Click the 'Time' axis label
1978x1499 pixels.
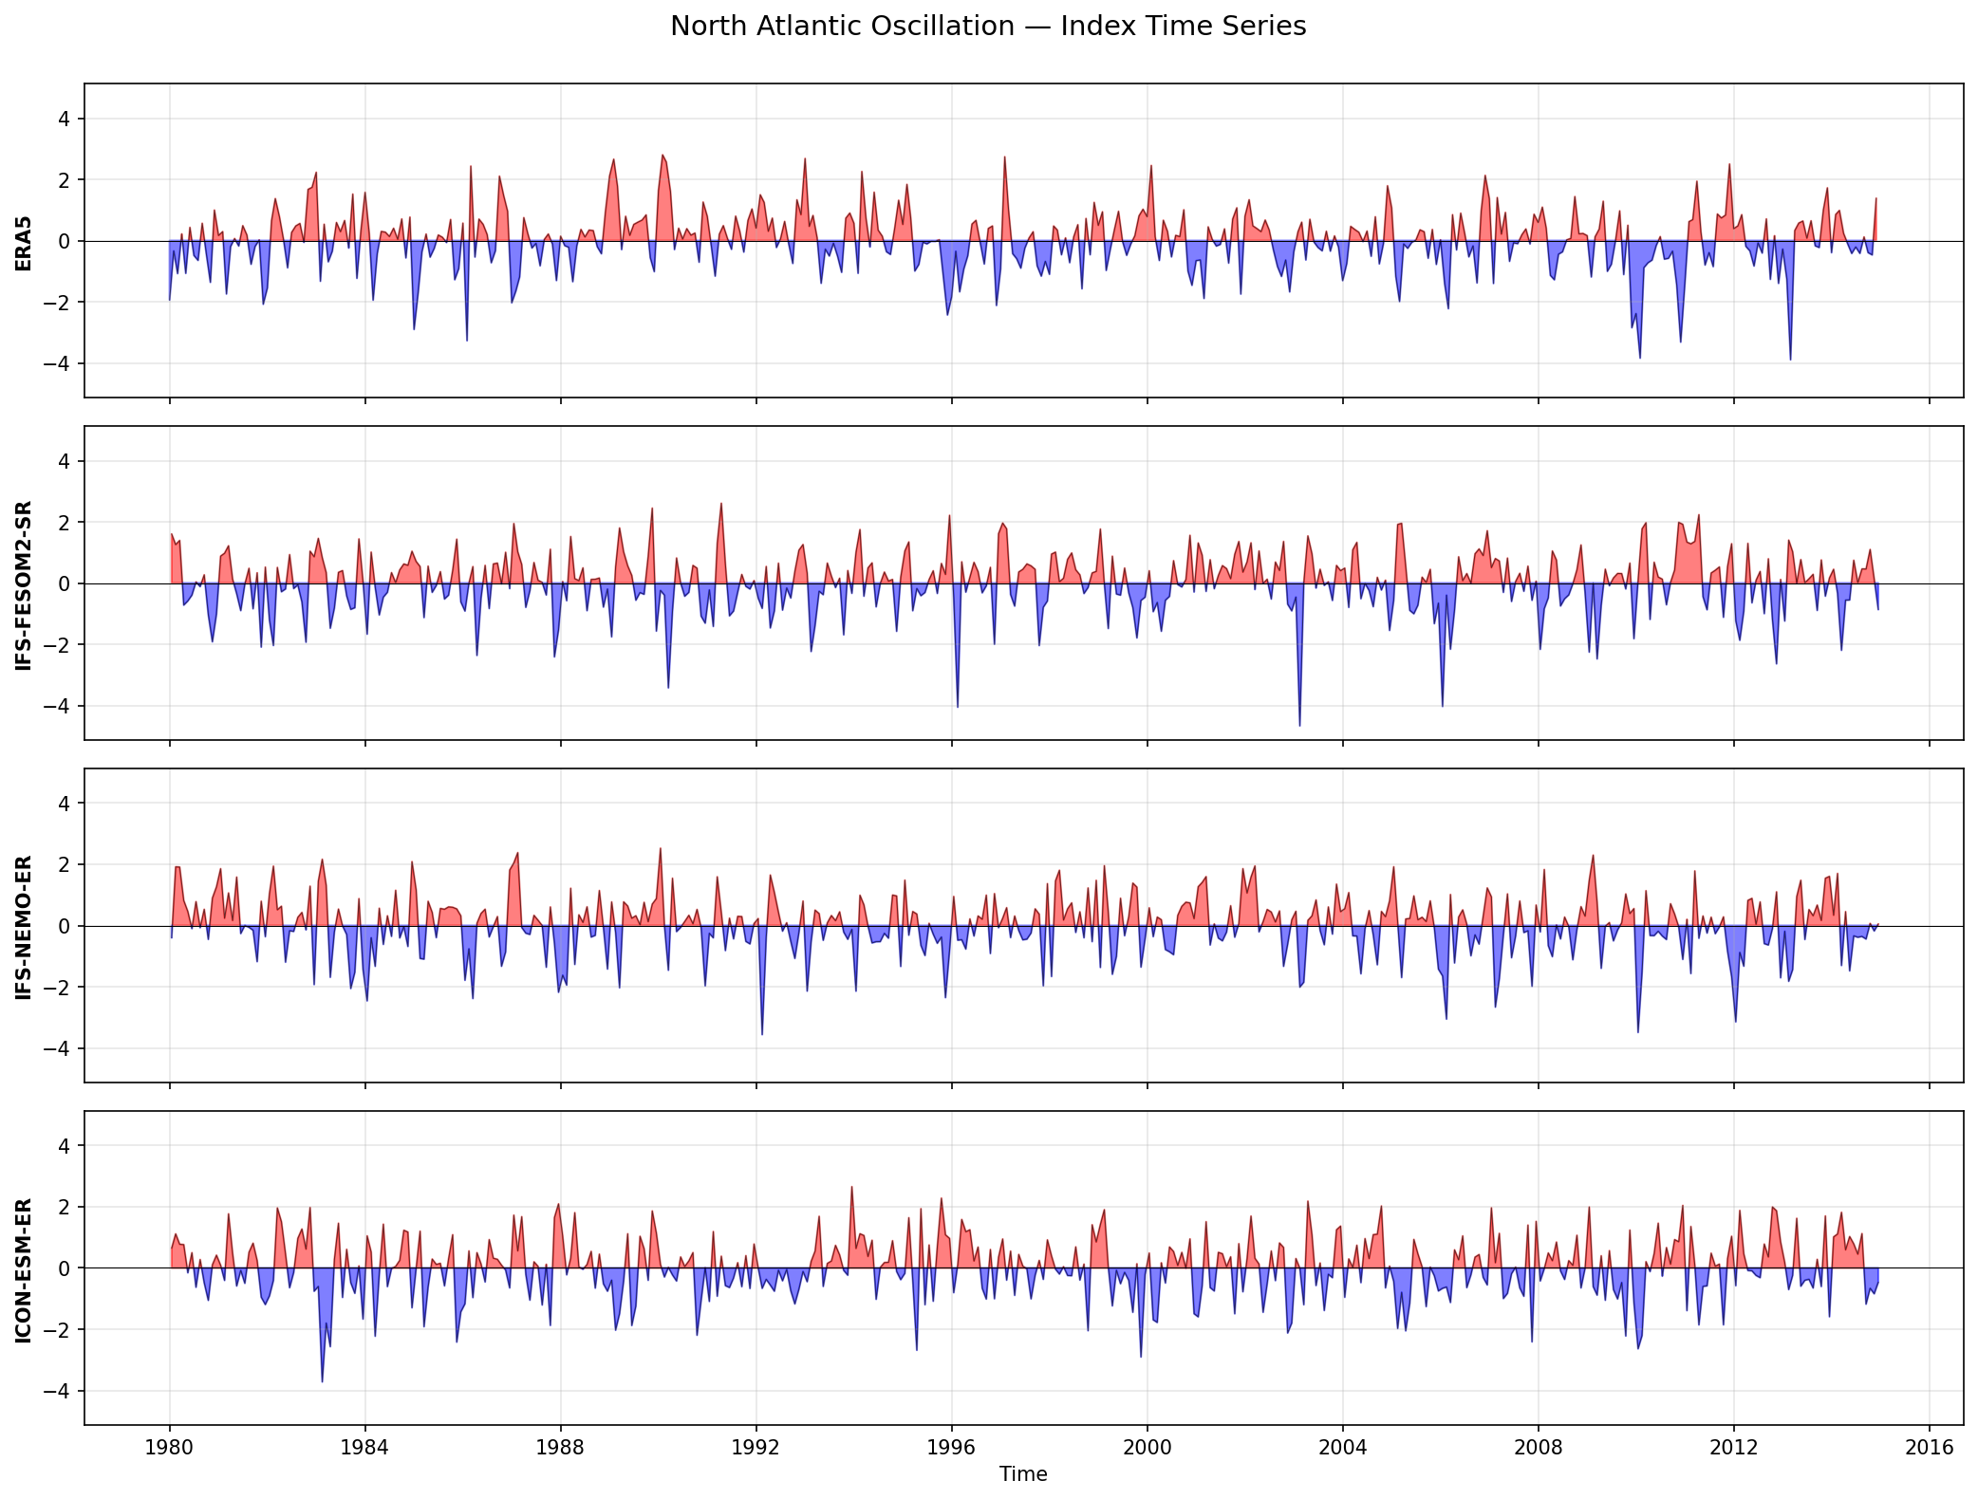1023,1473
